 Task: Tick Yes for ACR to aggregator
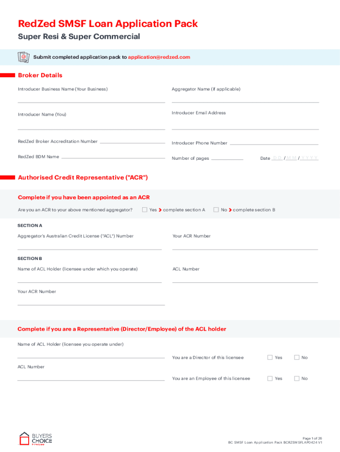point(144,210)
